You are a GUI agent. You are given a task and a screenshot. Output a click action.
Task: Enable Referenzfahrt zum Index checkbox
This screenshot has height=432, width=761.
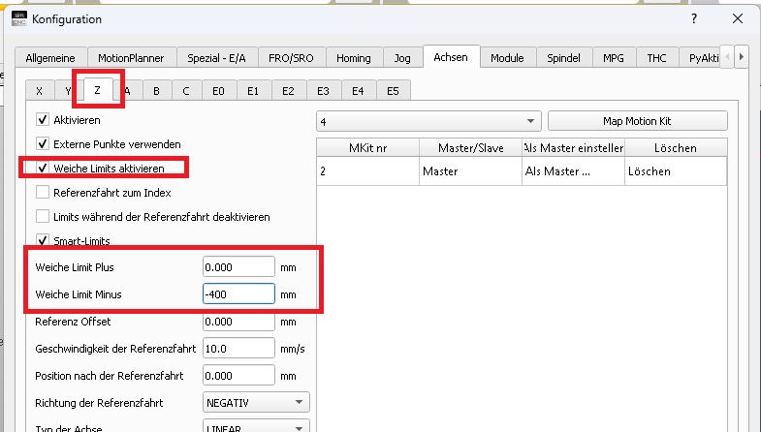click(43, 192)
